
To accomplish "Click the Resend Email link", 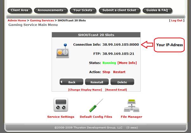I will pos(116,90).
